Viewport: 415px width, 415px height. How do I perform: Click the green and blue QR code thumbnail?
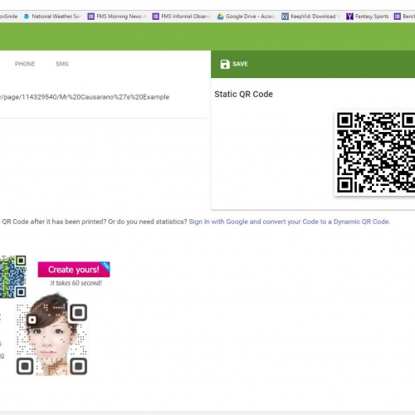click(13, 276)
